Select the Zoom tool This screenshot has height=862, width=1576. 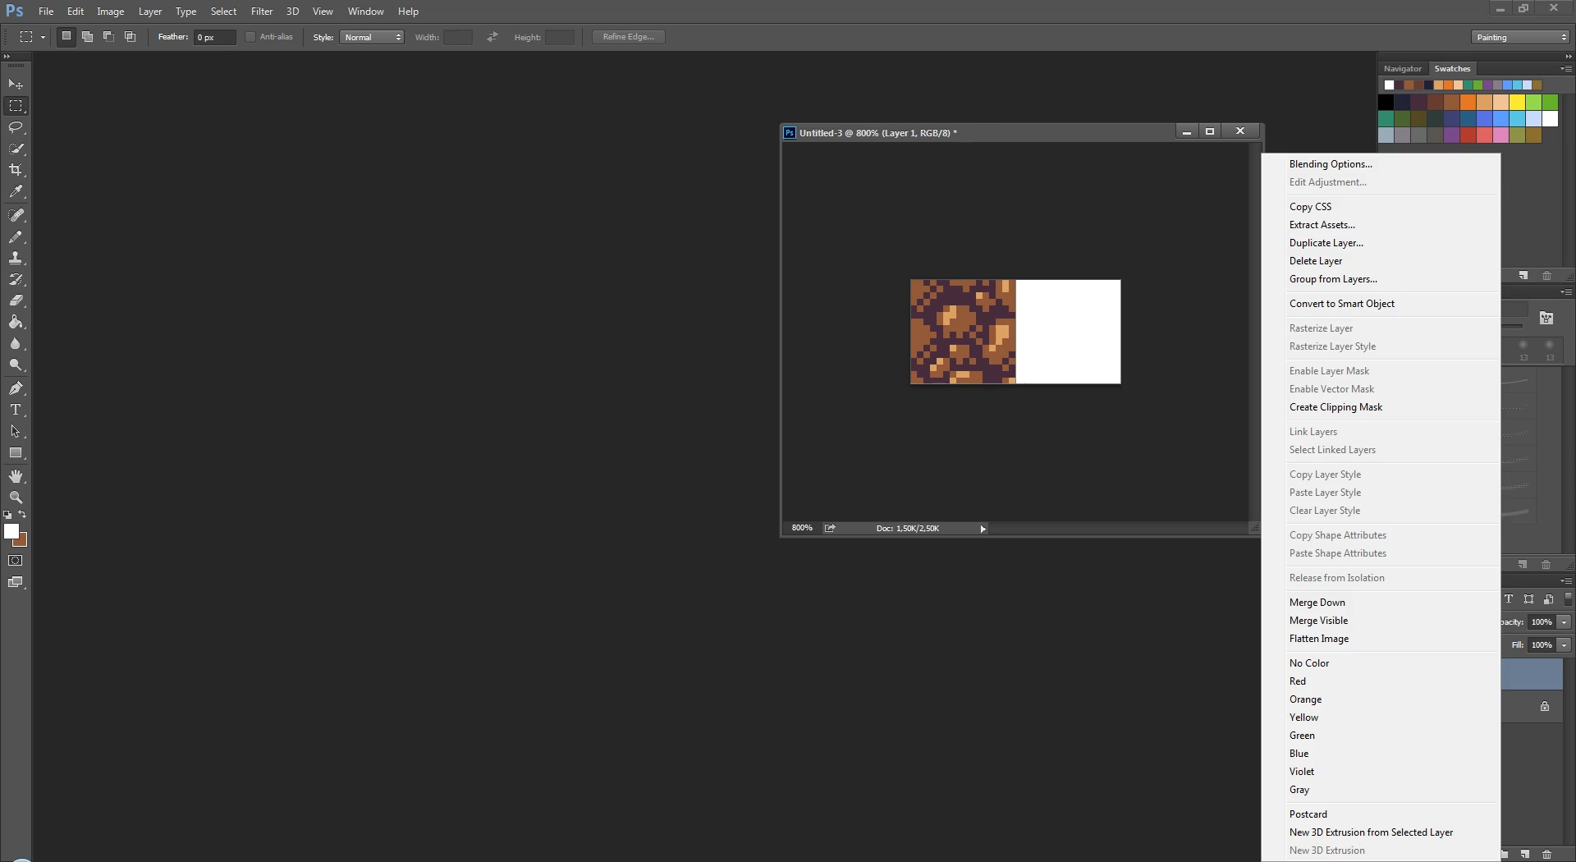click(x=16, y=497)
